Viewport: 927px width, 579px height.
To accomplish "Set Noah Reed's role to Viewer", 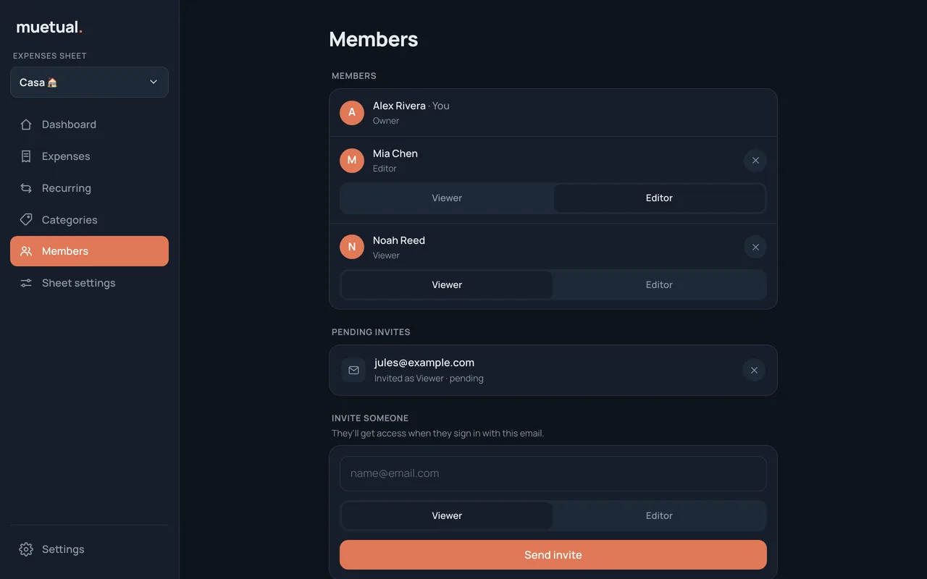I will click(447, 284).
